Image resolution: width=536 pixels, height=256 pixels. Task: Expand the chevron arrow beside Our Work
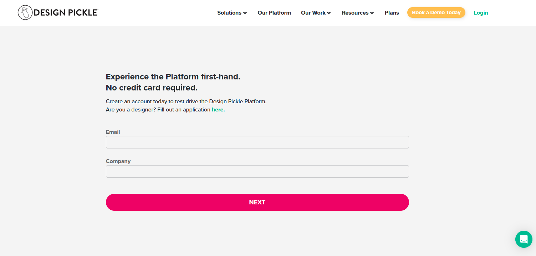coord(329,13)
